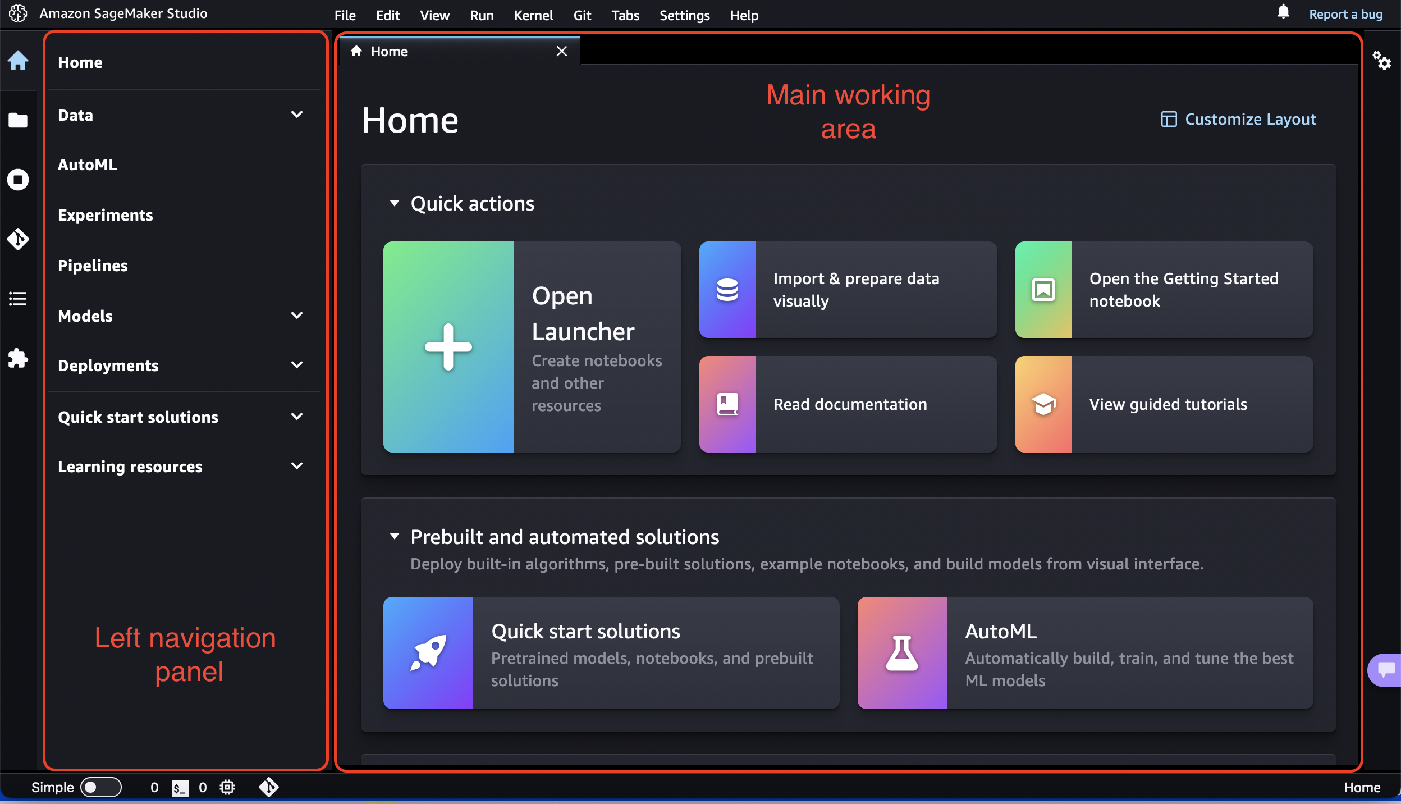Open the File menu
The width and height of the screenshot is (1401, 804).
pos(344,15)
